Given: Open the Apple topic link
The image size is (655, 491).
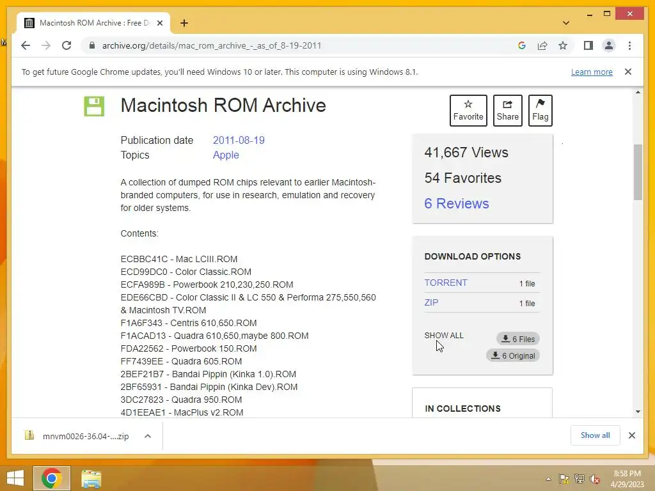Looking at the screenshot, I should pyautogui.click(x=226, y=155).
